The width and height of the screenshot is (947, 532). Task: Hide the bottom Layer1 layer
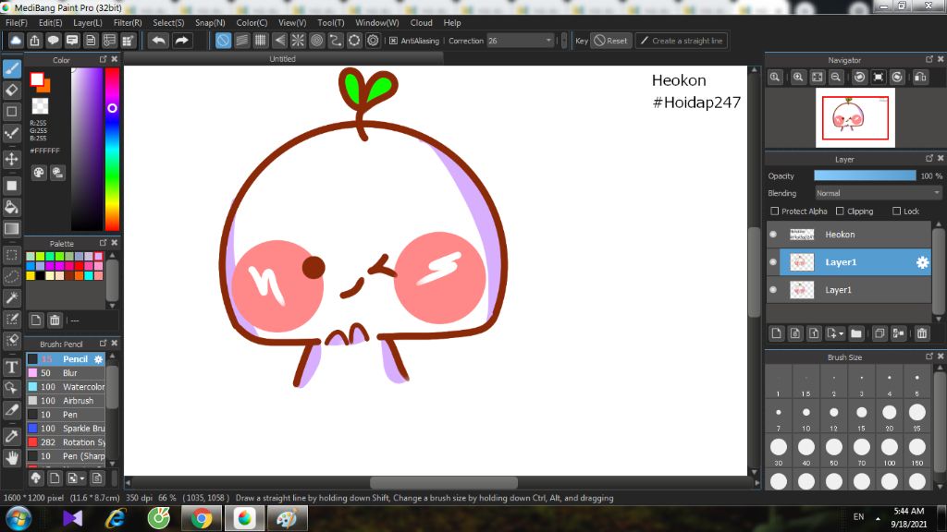tap(773, 290)
